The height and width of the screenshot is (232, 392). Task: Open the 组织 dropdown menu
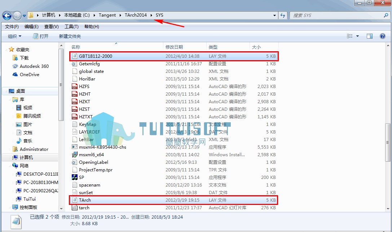pyautogui.click(x=14, y=36)
